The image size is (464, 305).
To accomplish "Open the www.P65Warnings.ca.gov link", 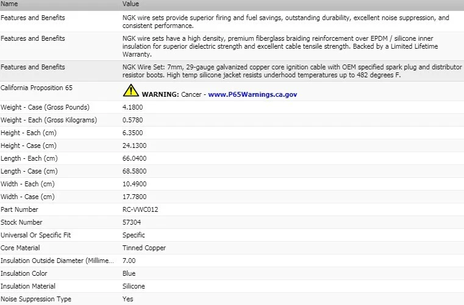I will coord(252,94).
